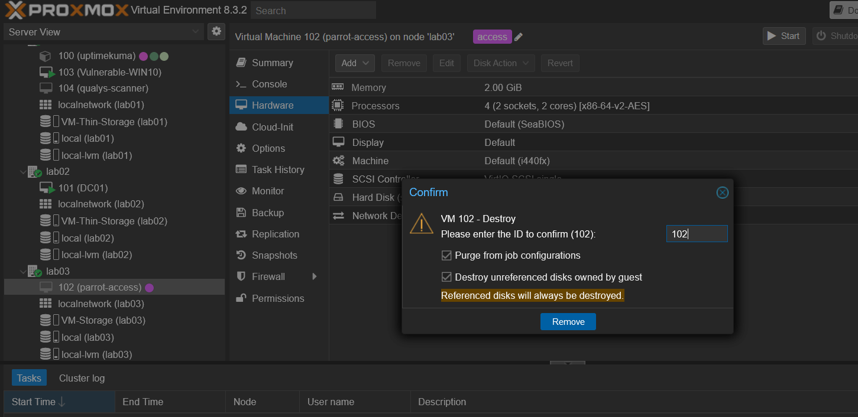Click the running VM icon for 103 (Vulnerable-WIN10)
The image size is (858, 417).
pos(47,73)
